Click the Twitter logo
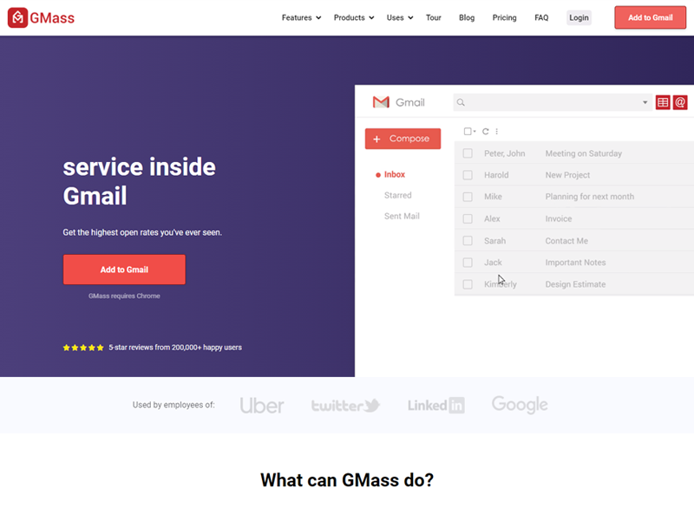Viewport: 694px width, 520px height. (x=345, y=405)
